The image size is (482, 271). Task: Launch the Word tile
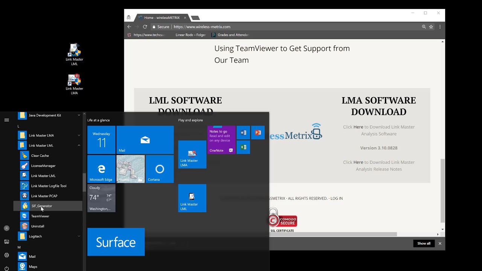(x=243, y=132)
